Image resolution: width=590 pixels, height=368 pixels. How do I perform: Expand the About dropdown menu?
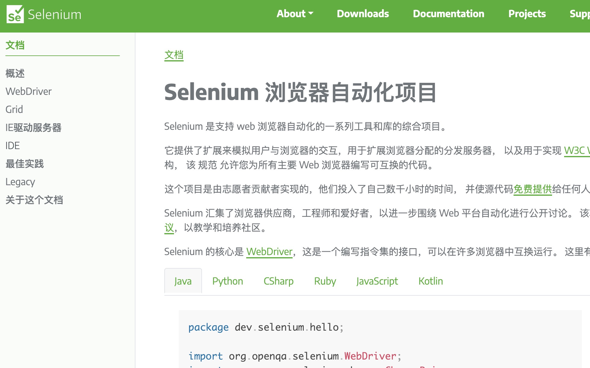tap(295, 14)
